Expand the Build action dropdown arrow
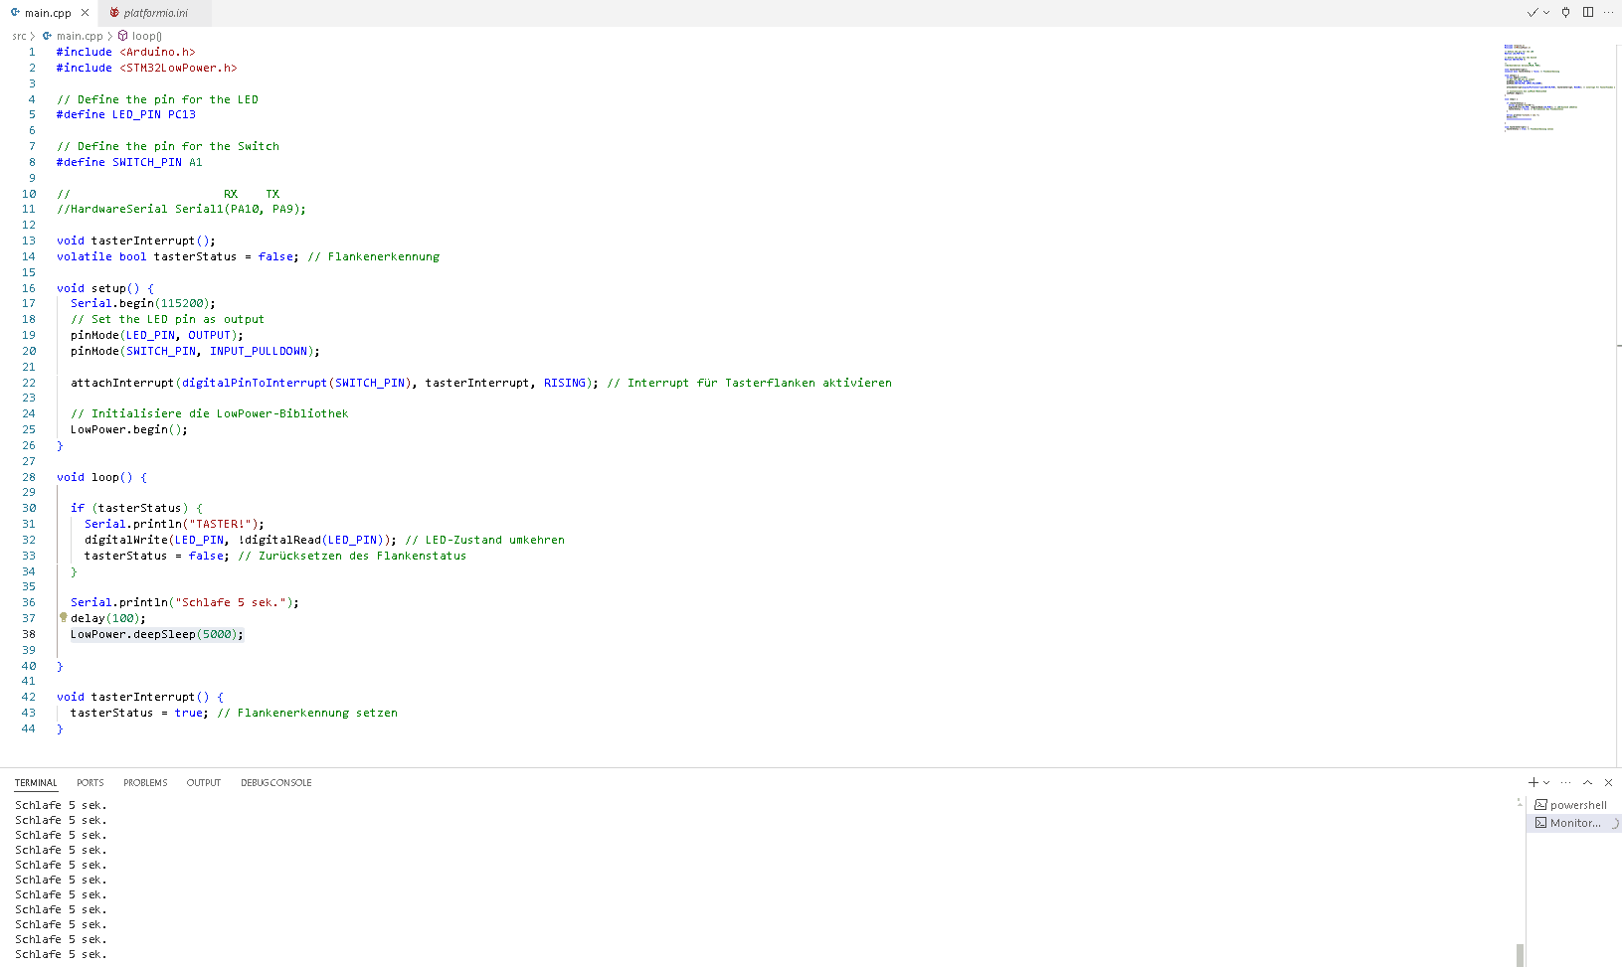Image resolution: width=1622 pixels, height=967 pixels. click(x=1546, y=13)
